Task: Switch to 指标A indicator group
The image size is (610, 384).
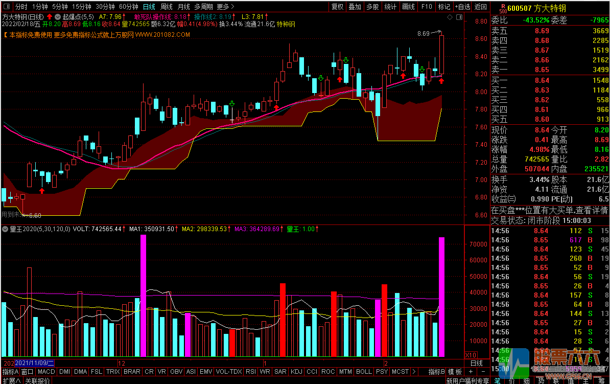Action: point(11,372)
